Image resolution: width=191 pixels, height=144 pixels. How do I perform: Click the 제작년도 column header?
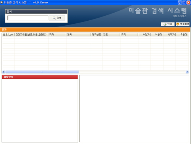tap(97, 34)
